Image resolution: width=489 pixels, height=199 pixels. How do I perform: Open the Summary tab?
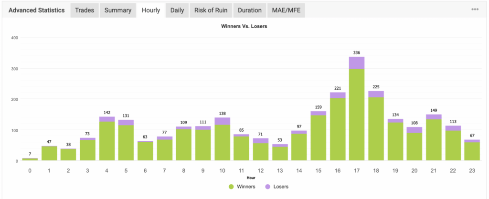coord(118,10)
